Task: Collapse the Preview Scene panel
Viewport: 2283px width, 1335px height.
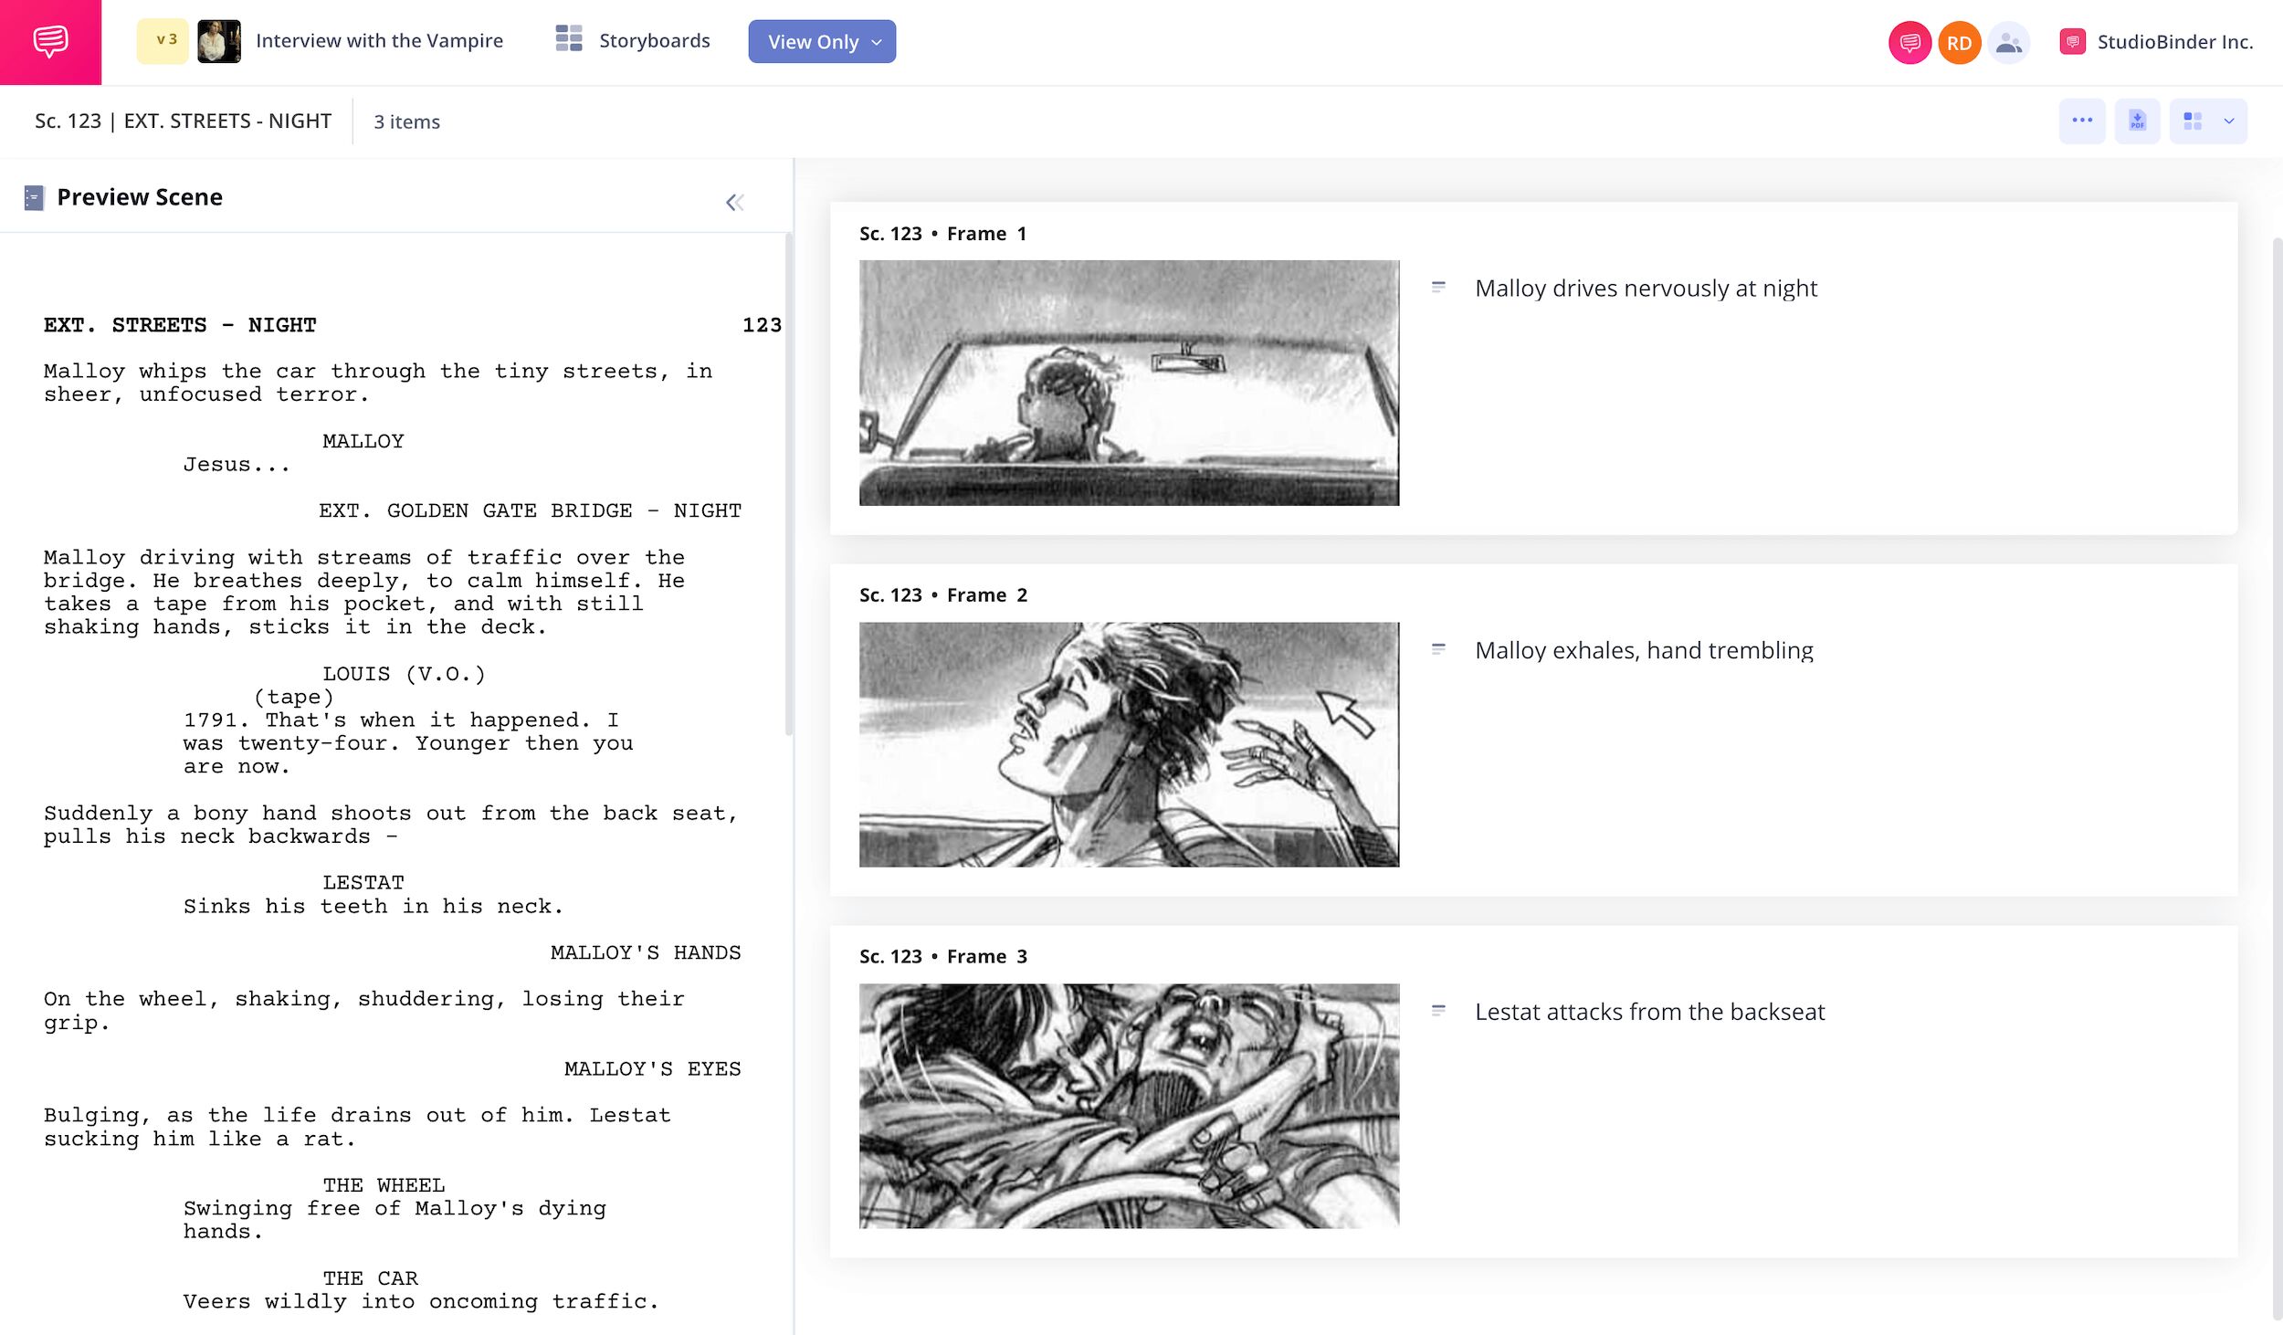Action: (734, 203)
